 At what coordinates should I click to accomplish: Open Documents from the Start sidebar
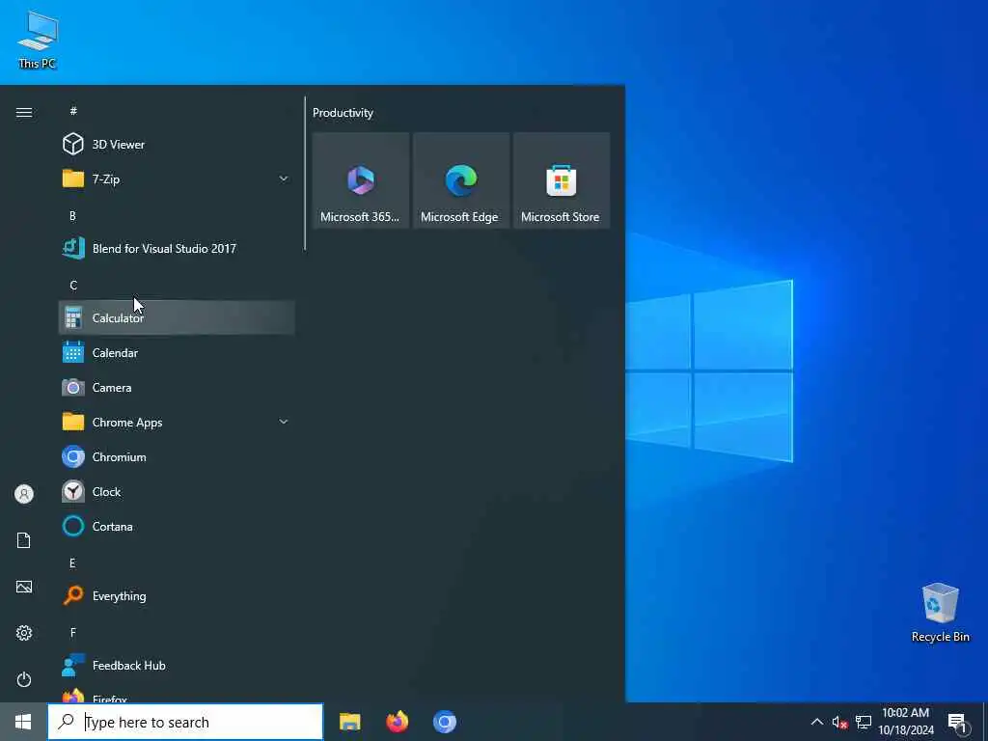(24, 540)
